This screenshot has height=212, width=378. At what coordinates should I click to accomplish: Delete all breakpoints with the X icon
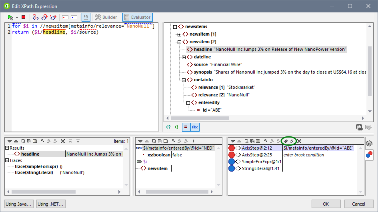[299, 141]
